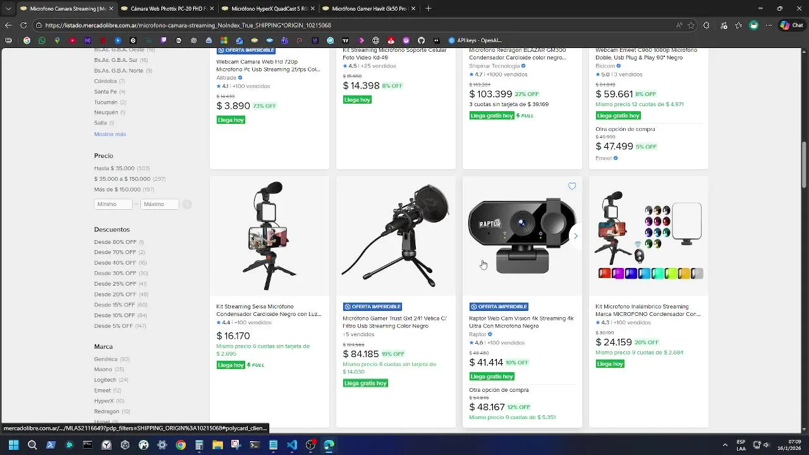
Task: Open Settings gear in taskbar
Action: [x=162, y=445]
